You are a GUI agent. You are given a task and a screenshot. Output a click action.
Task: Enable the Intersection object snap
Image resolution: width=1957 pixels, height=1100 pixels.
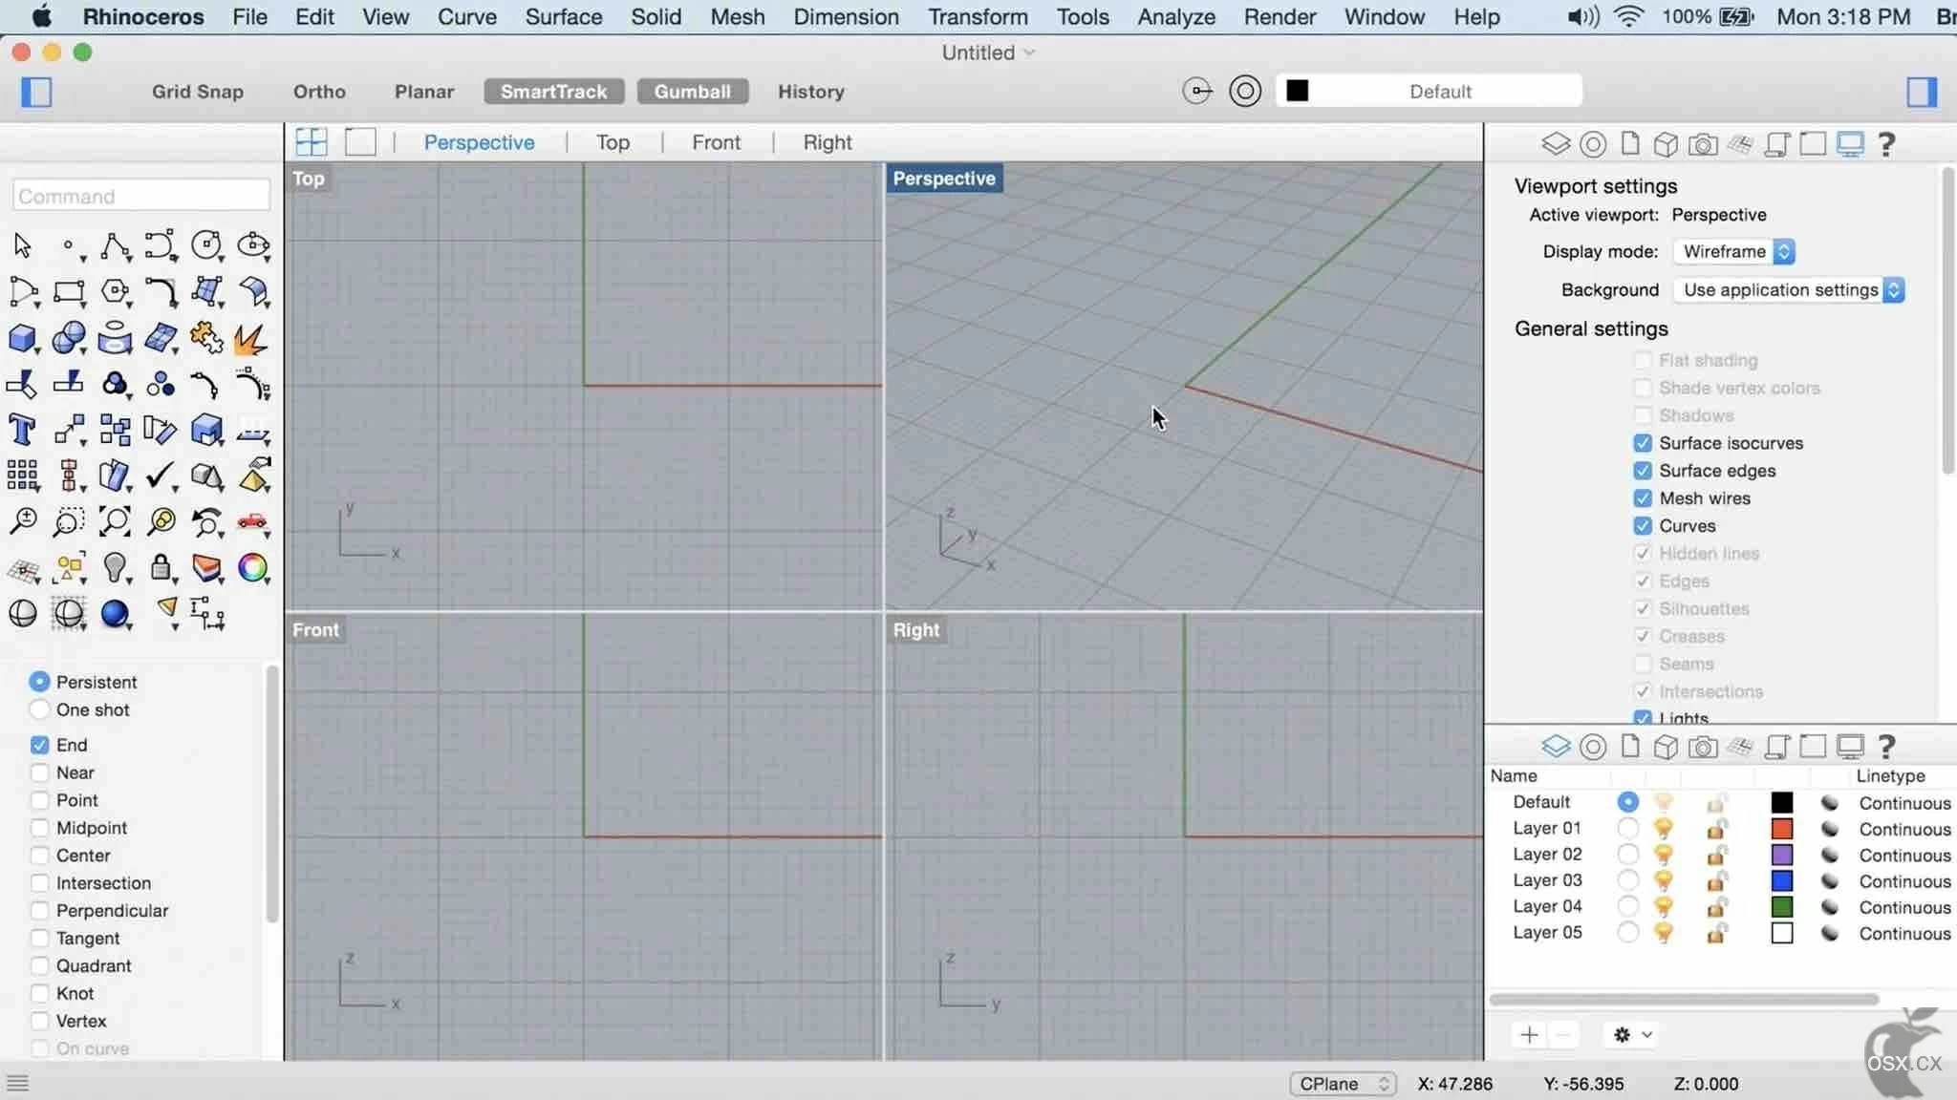tap(39, 883)
